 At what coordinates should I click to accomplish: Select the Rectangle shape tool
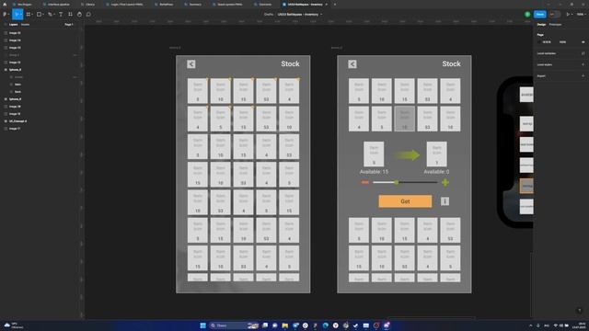[x=39, y=15]
